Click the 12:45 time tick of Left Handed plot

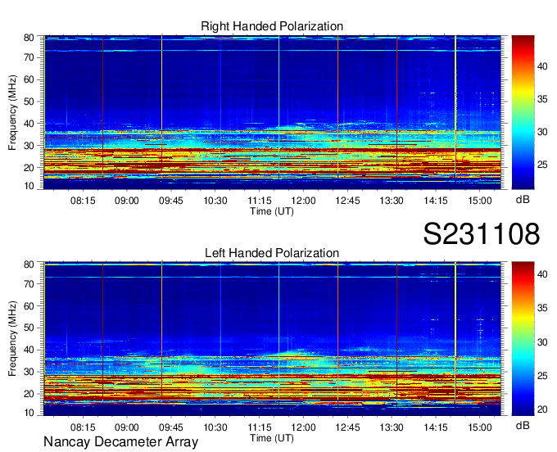[x=347, y=427]
